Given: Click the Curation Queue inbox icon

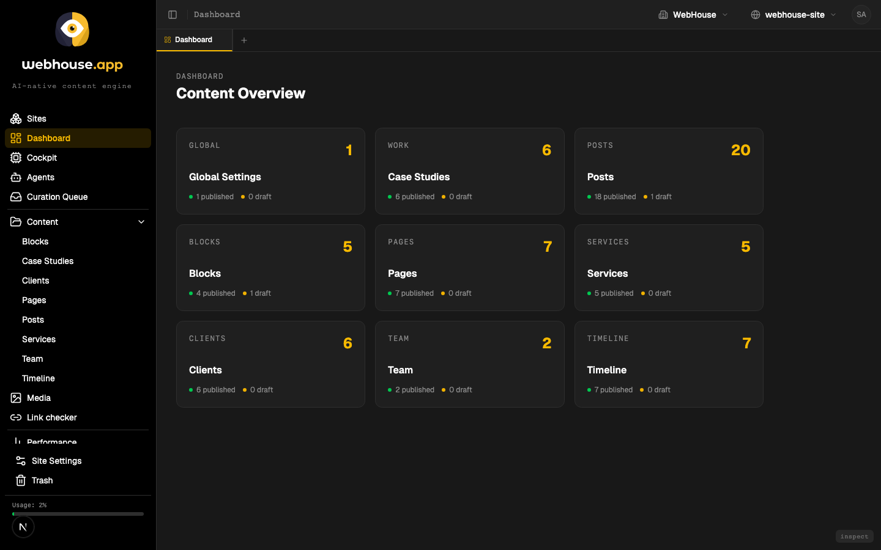Looking at the screenshot, I should click(x=16, y=197).
